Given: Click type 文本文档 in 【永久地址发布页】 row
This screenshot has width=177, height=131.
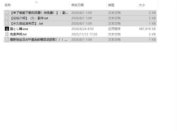Looking at the screenshot, I should coord(114,24).
